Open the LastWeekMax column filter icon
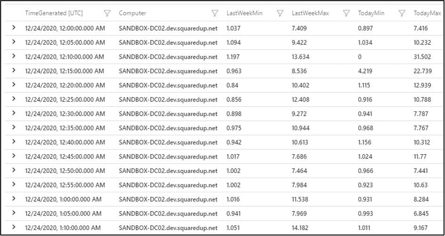Image resolution: width=445 pixels, height=236 pixels. (x=346, y=13)
